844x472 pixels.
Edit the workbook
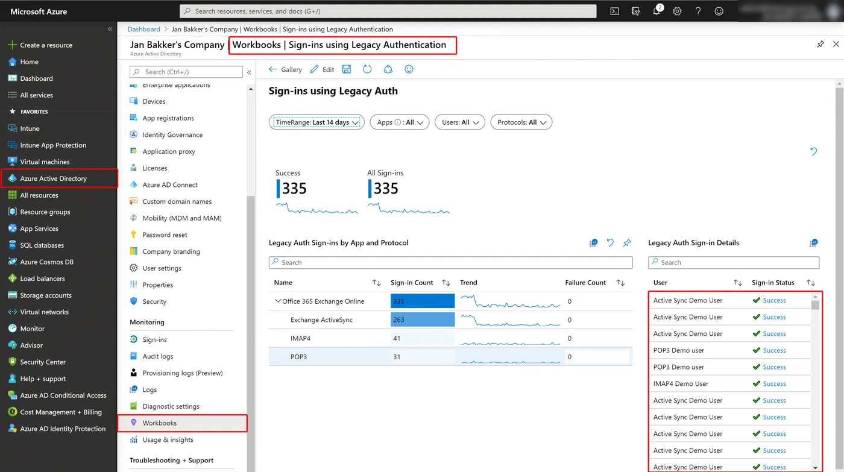coord(322,69)
